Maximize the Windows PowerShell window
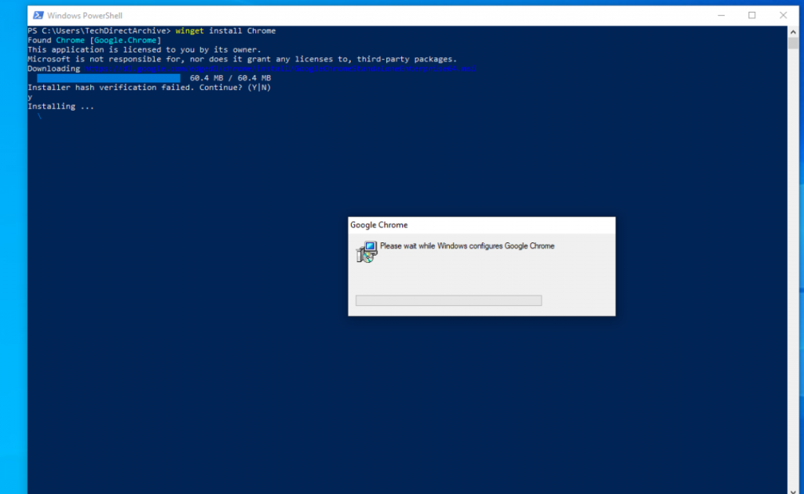This screenshot has width=804, height=494. [x=751, y=15]
